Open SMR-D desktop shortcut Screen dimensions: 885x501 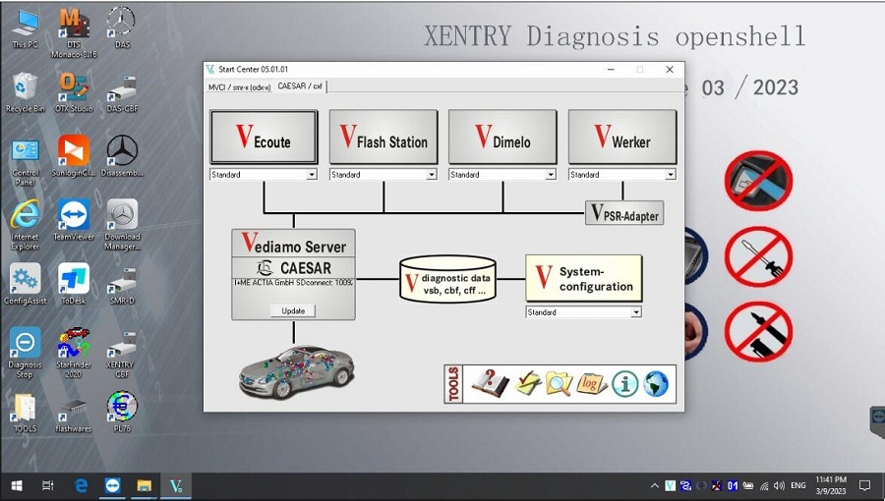coord(122,284)
